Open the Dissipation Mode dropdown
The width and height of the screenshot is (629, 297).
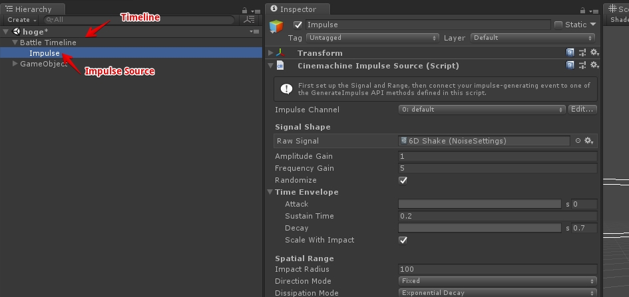[x=497, y=293]
